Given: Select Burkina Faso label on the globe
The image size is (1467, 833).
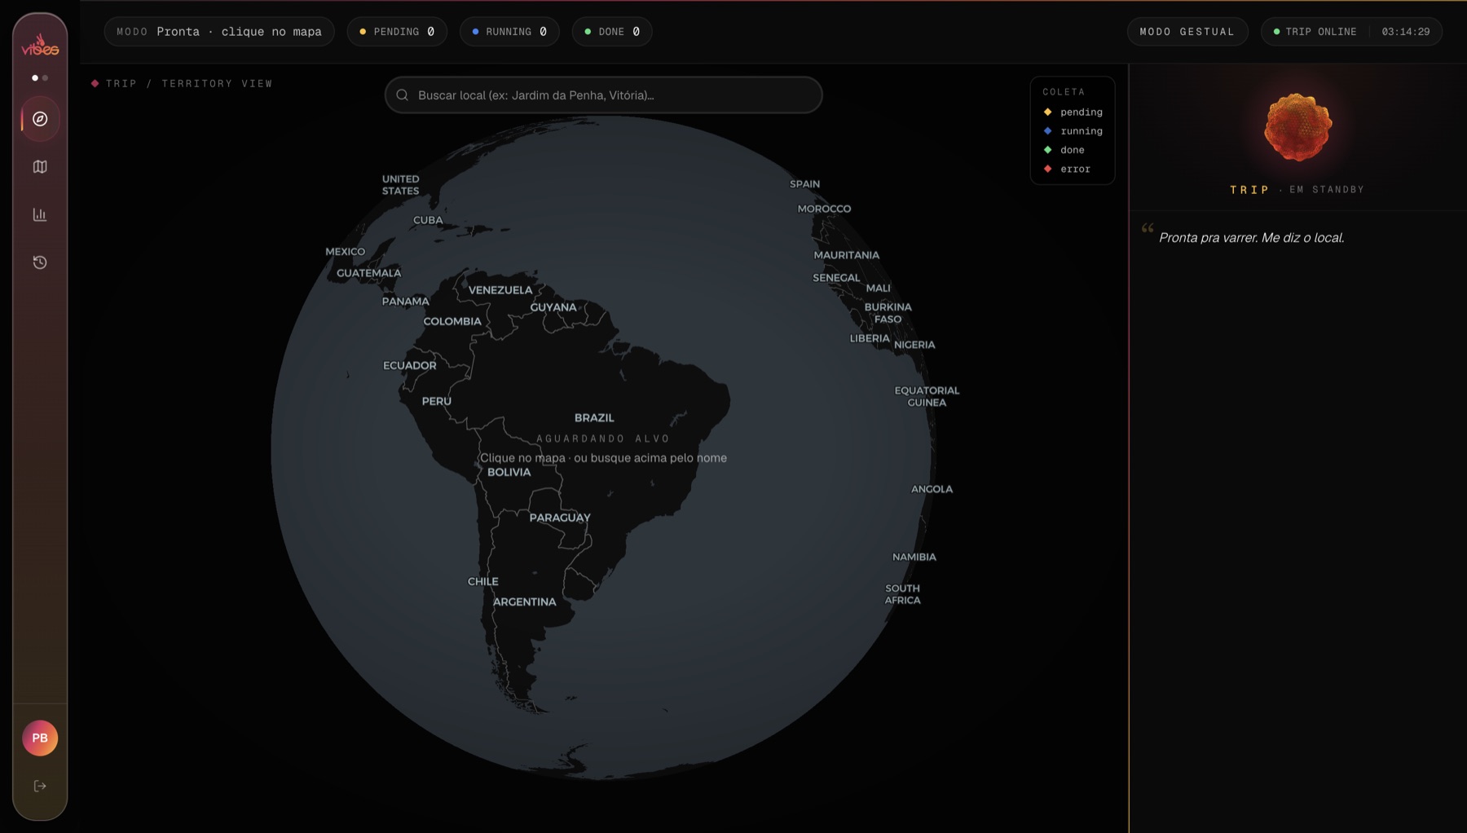Looking at the screenshot, I should click(888, 313).
